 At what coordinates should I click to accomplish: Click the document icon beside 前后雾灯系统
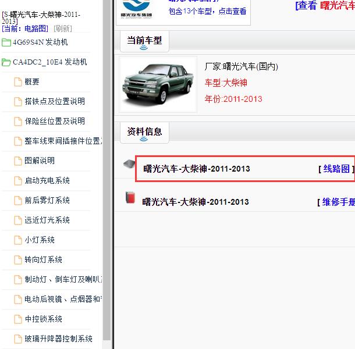(x=18, y=201)
